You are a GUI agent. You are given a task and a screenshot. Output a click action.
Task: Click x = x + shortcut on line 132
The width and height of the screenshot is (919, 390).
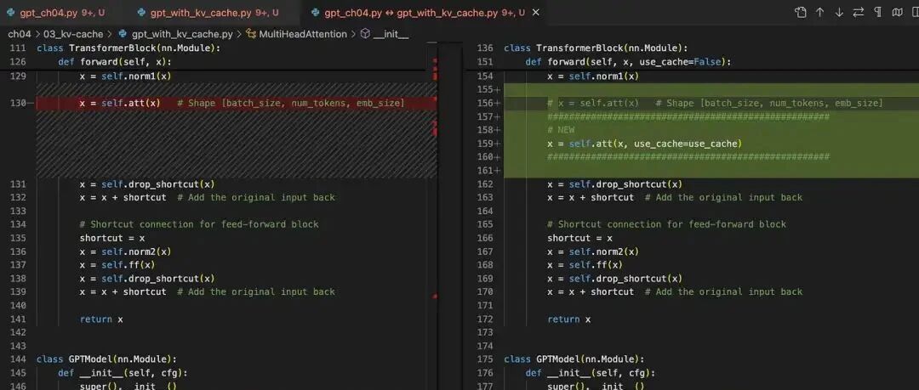tap(123, 197)
